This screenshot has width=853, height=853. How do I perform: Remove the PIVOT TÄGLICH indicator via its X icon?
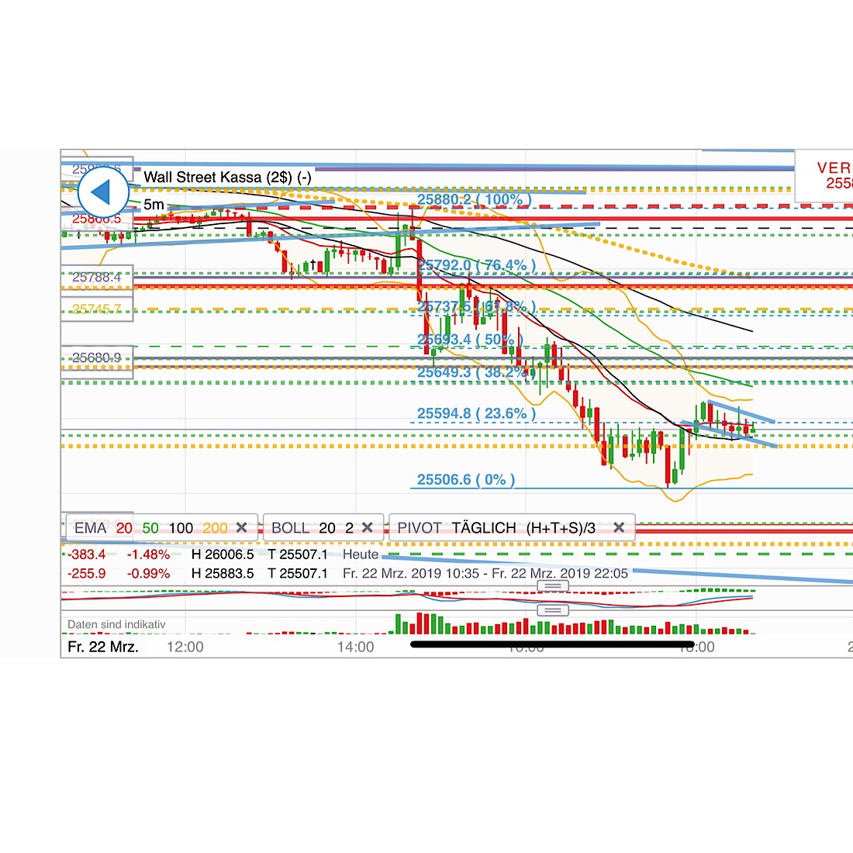(x=619, y=527)
